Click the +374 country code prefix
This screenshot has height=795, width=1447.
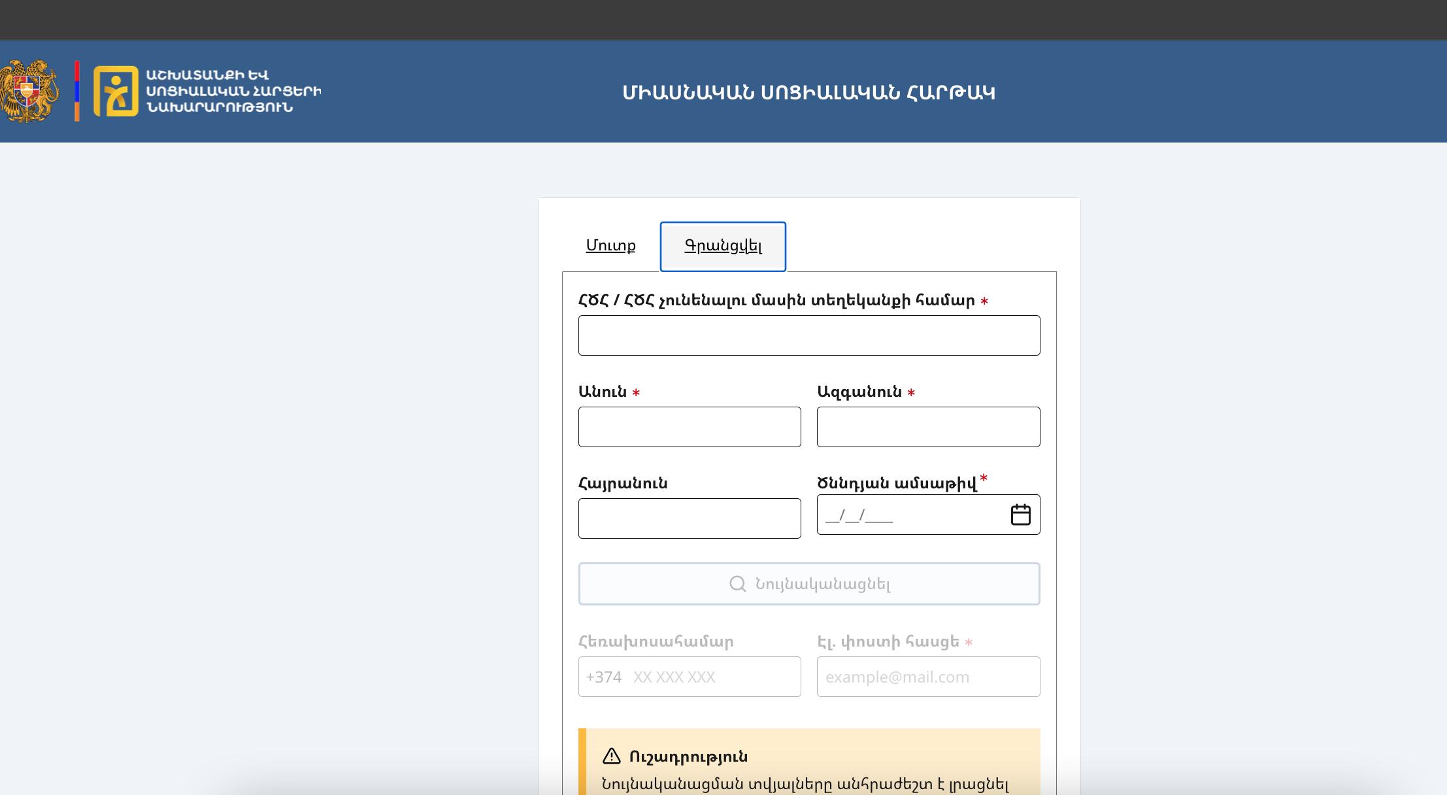coord(603,677)
